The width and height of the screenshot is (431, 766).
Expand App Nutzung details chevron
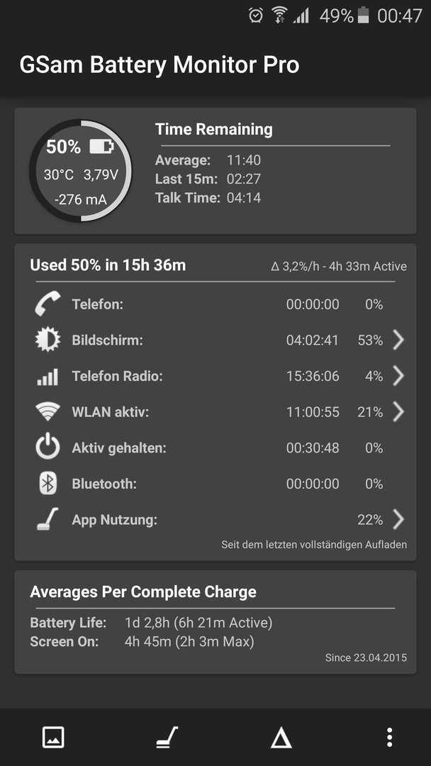click(398, 520)
